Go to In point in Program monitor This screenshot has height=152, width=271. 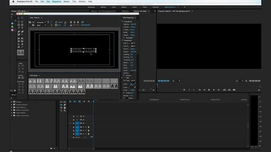199,90
